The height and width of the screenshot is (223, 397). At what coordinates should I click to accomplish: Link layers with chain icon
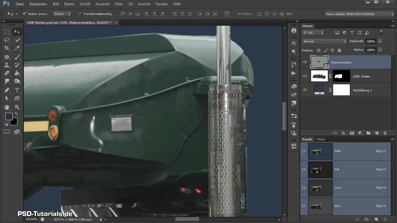coord(335,133)
